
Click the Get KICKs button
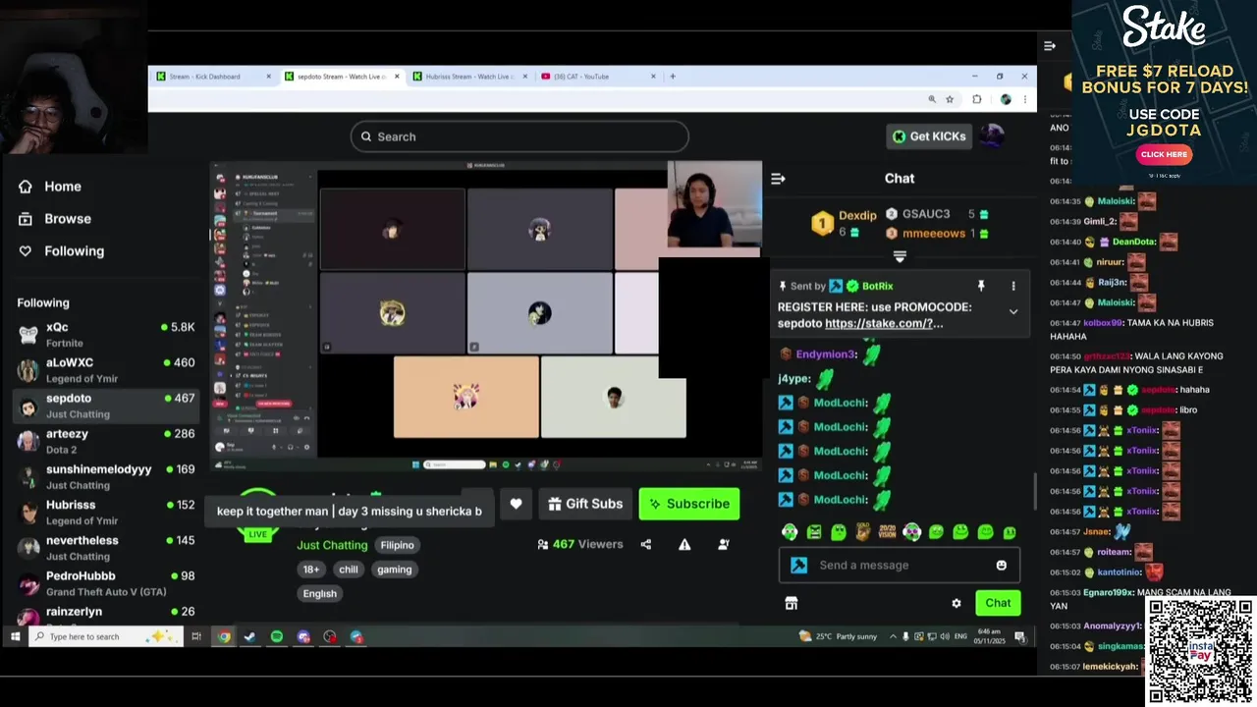[x=929, y=136]
